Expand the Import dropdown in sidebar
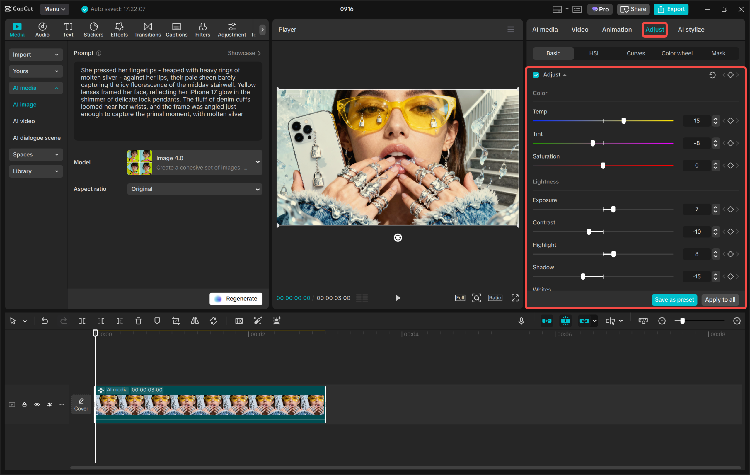The image size is (750, 475). (36, 55)
